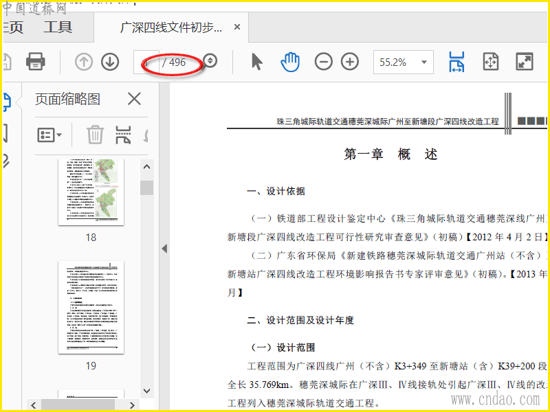Click page label 19 under thumbnail

pyautogui.click(x=91, y=366)
